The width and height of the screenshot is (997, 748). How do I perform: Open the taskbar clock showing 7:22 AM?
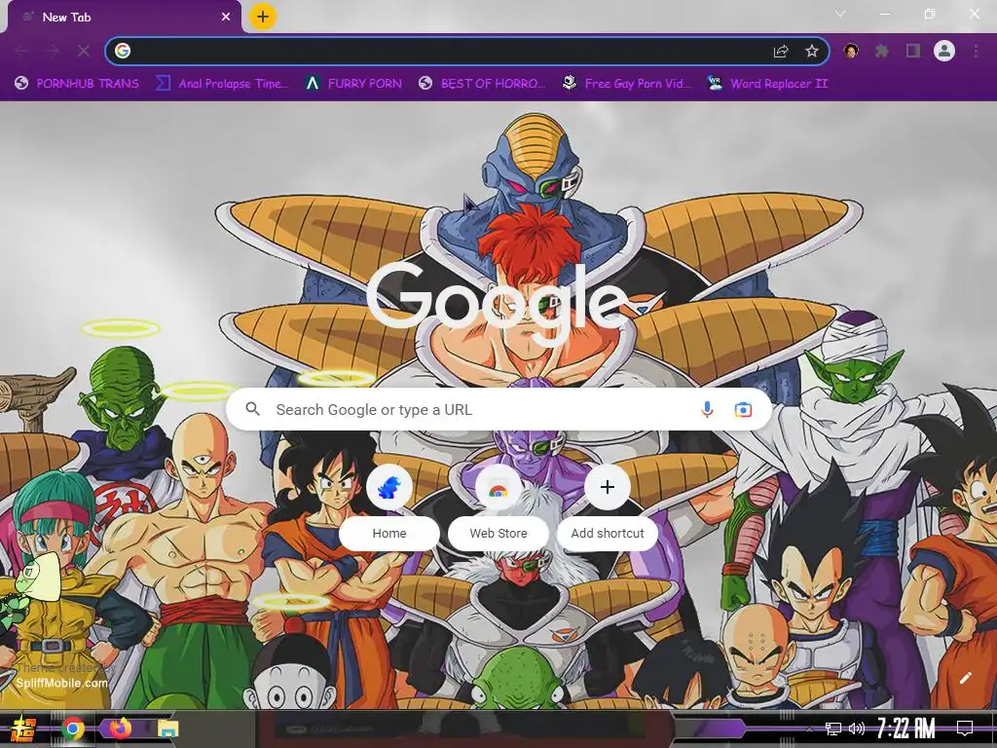(906, 728)
